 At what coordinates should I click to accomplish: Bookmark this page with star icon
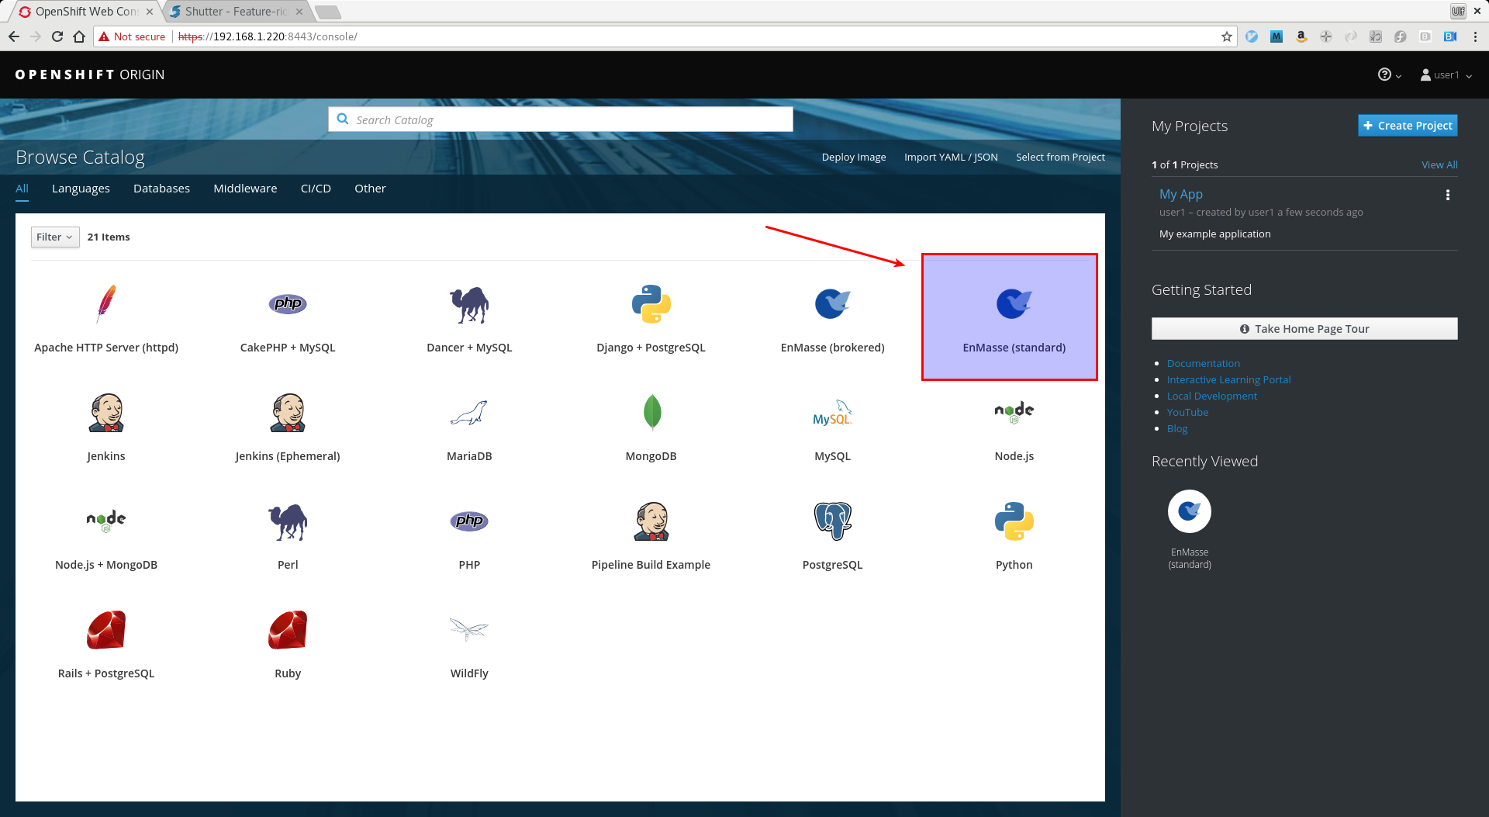click(1226, 36)
